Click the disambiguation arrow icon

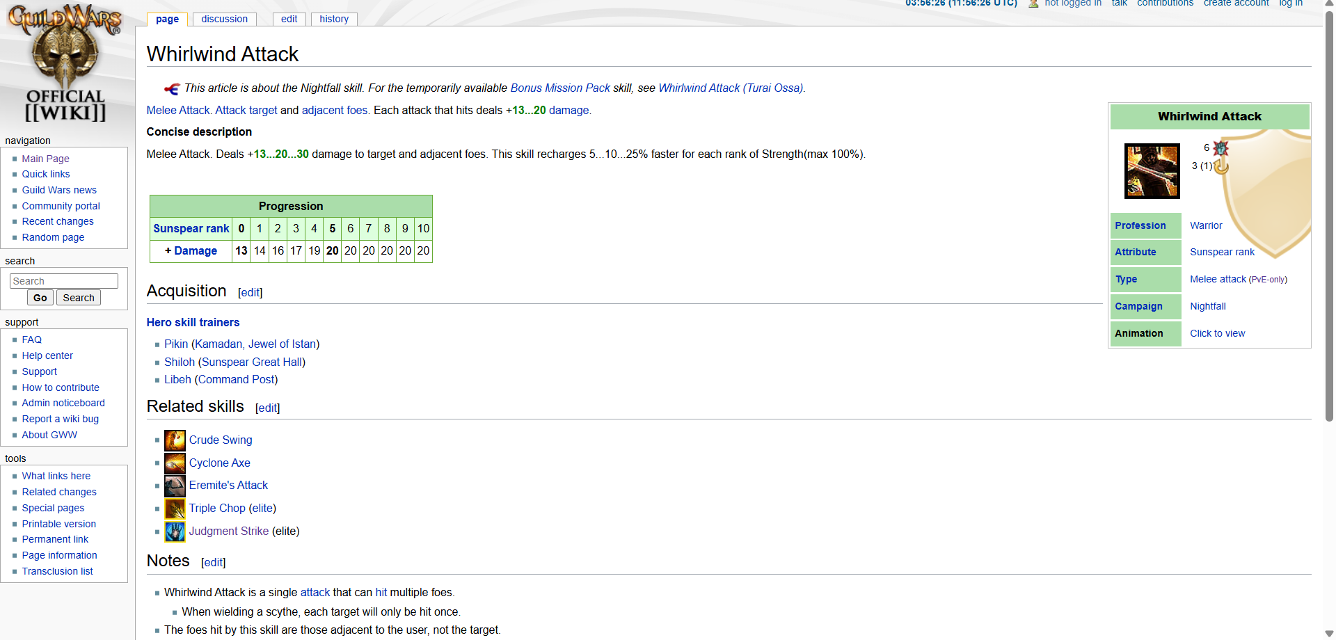click(x=172, y=88)
